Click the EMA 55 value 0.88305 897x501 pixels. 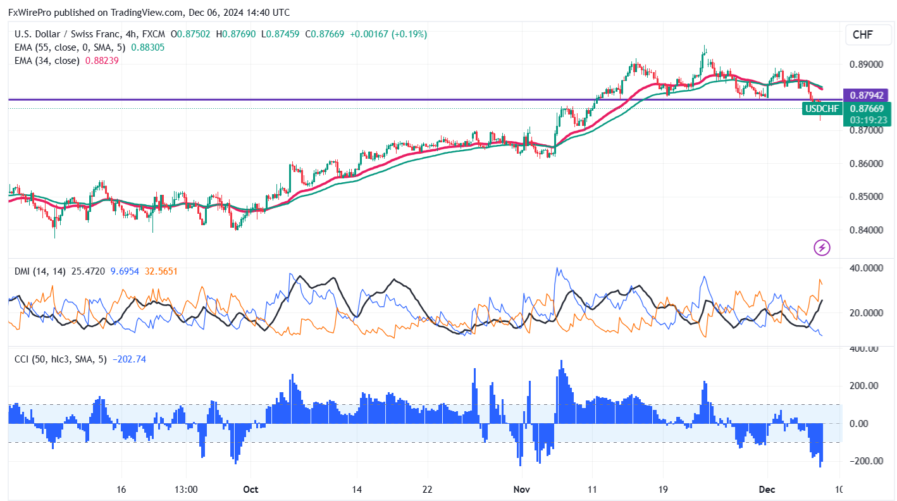click(x=147, y=47)
